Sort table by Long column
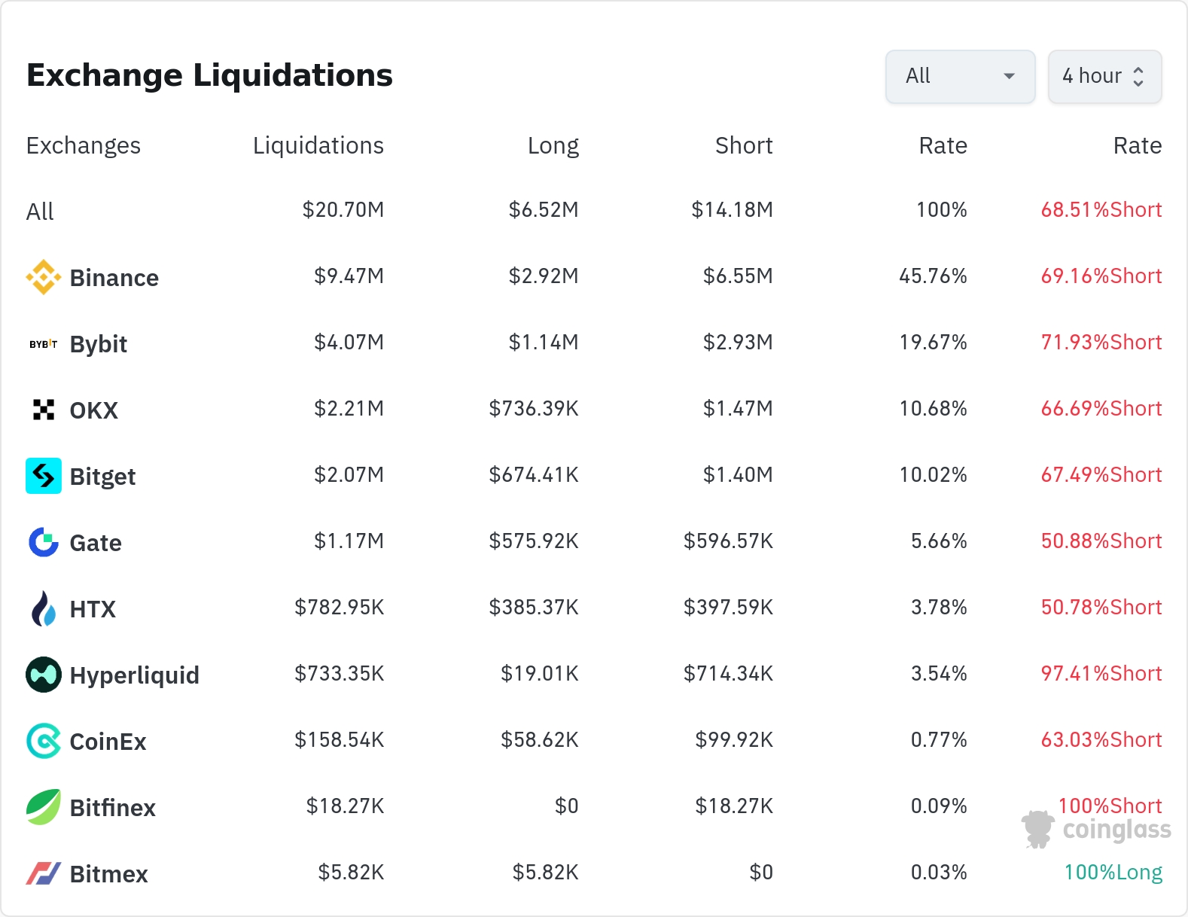 (x=553, y=145)
